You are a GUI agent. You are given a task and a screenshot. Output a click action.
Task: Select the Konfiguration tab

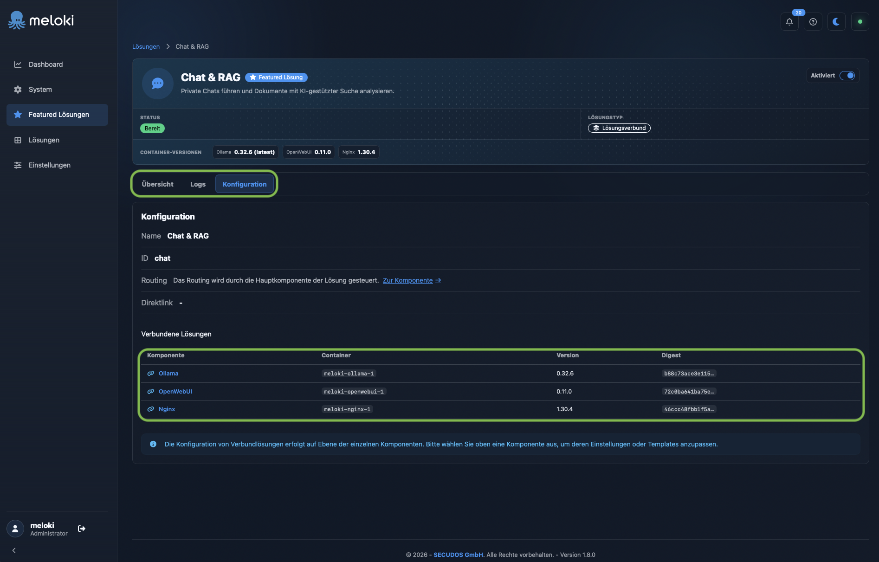[245, 184]
